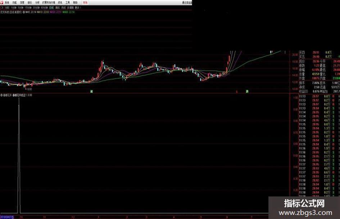The image size is (340, 219).
Task: Open the 多周期 multi-period view
Action: pos(70,8)
